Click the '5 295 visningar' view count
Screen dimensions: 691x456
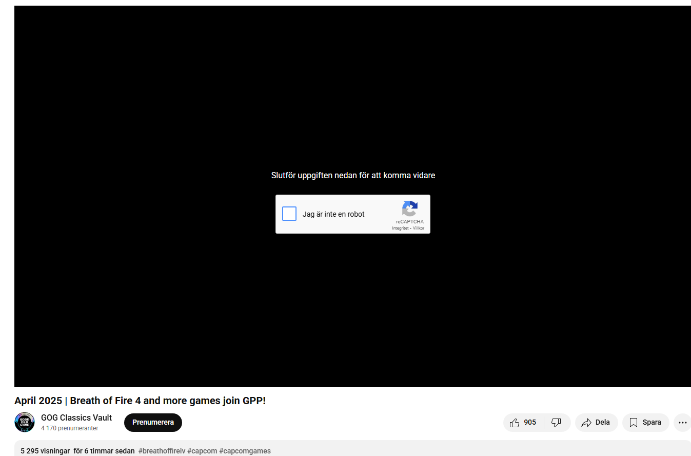click(45, 451)
